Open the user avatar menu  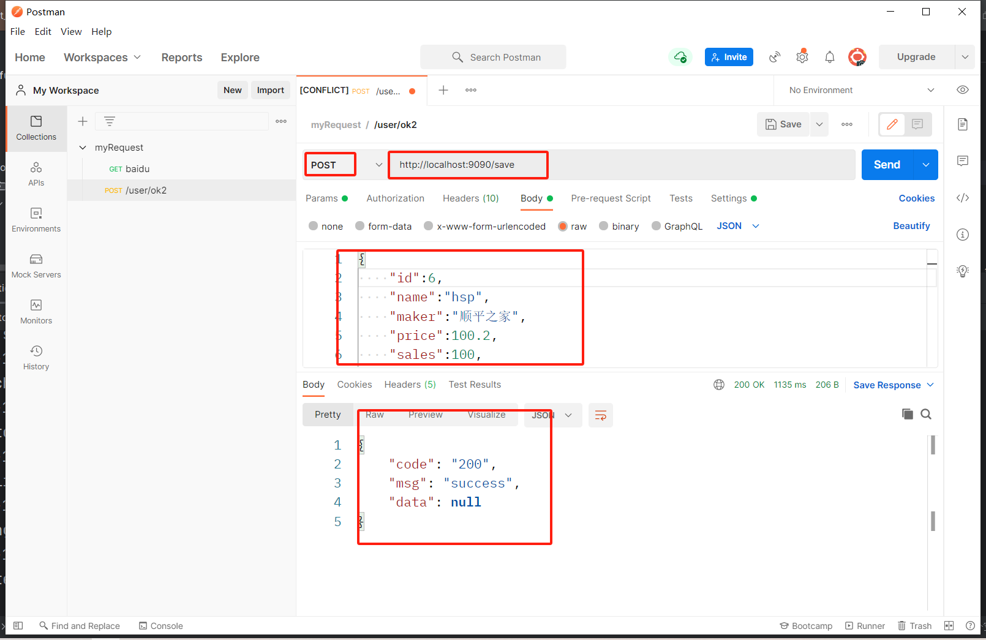tap(857, 57)
